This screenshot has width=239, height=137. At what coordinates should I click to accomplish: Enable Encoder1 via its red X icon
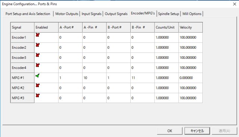tap(38, 35)
